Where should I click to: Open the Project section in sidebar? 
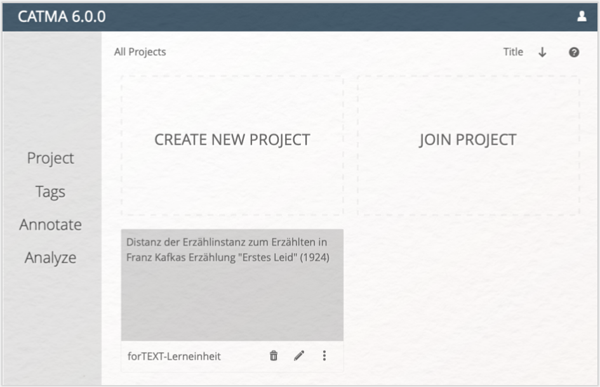(x=51, y=158)
